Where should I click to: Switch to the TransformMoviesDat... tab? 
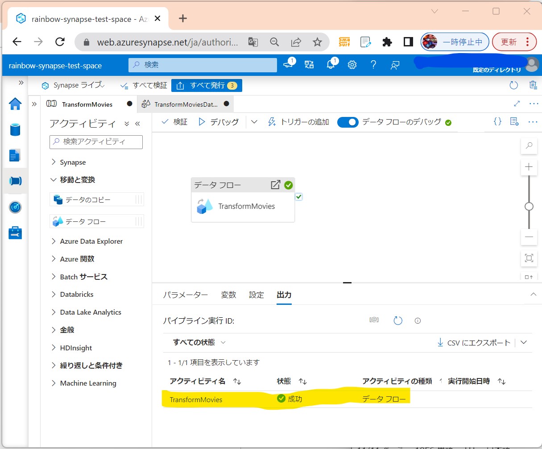pyautogui.click(x=186, y=104)
